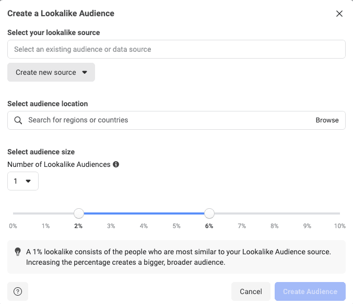
Task: Select the 6% slider handle
Action: click(209, 213)
